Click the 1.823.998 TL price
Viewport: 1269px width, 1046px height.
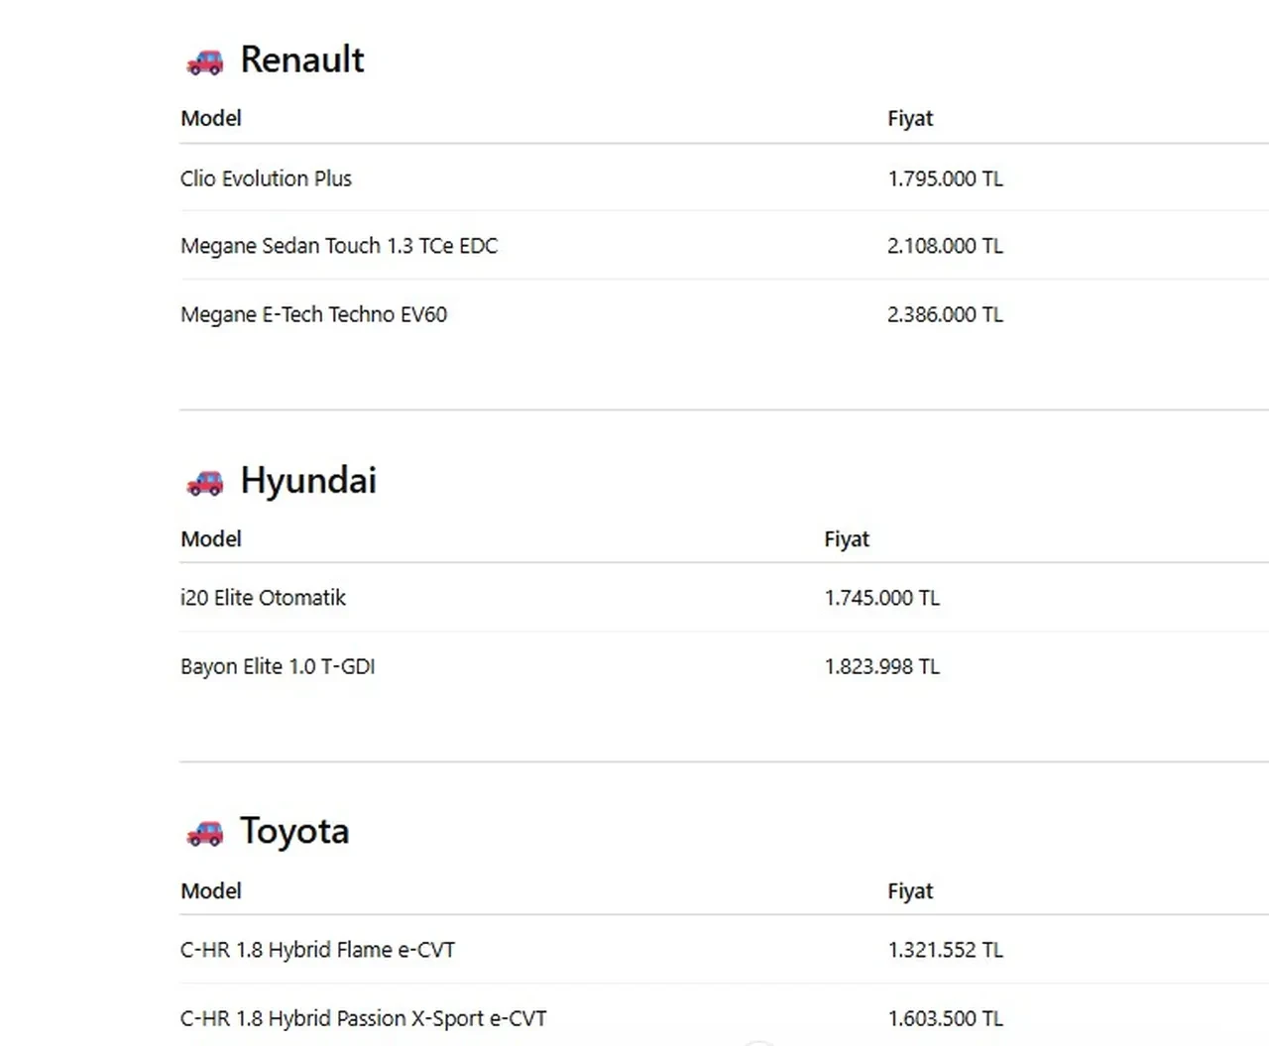(881, 666)
